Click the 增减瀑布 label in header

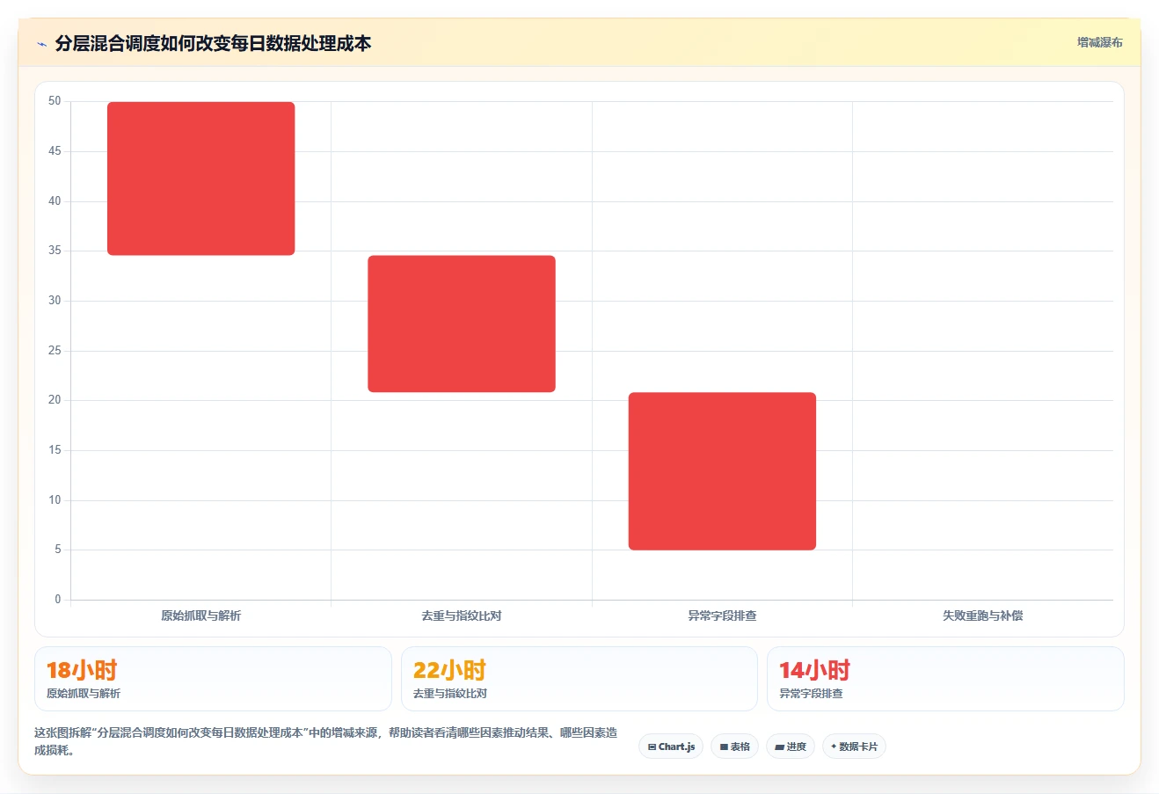[x=1099, y=42]
